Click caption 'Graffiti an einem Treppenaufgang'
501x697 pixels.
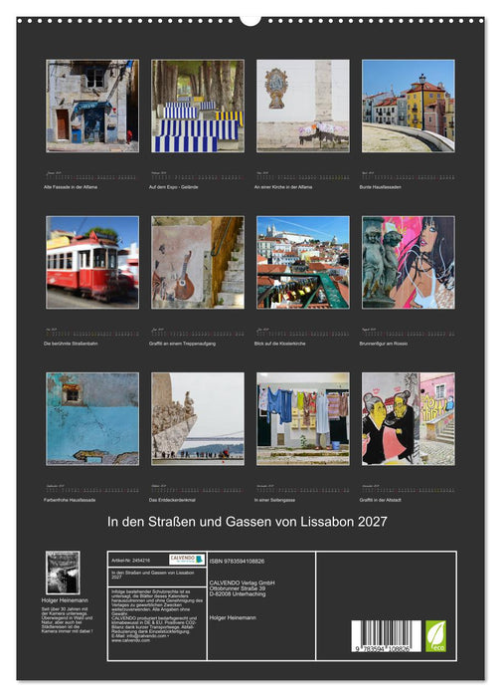pos(182,344)
